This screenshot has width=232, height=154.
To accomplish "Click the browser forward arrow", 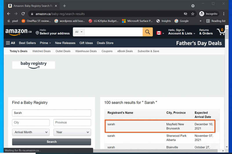I will pos(16,14).
